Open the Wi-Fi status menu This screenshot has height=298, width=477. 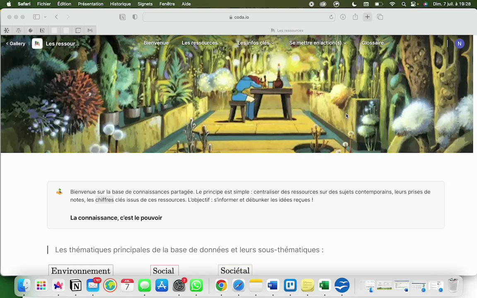click(392, 4)
